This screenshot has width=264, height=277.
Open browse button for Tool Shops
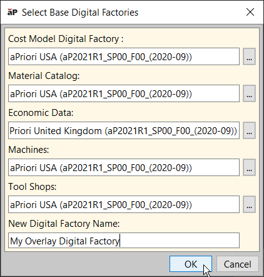click(249, 204)
